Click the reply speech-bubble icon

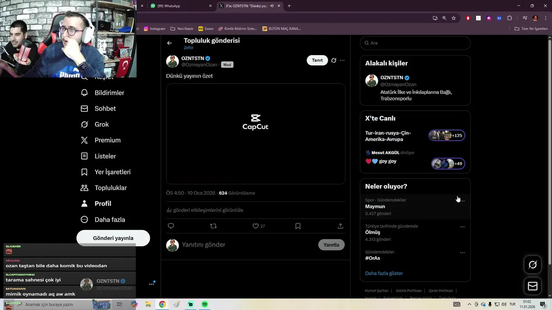point(171,226)
